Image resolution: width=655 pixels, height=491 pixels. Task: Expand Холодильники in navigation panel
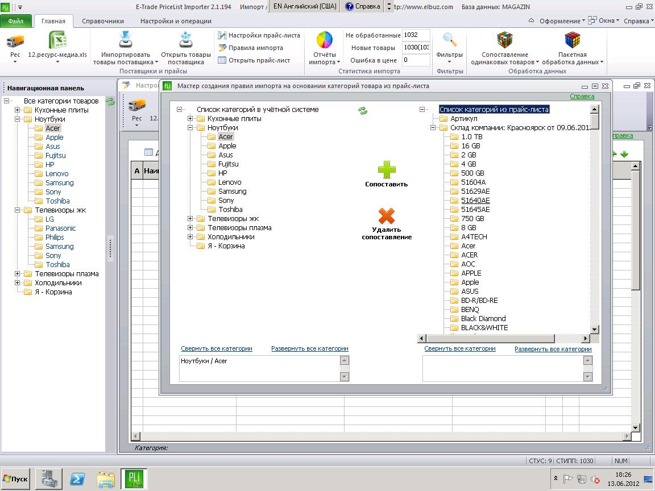pyautogui.click(x=17, y=283)
